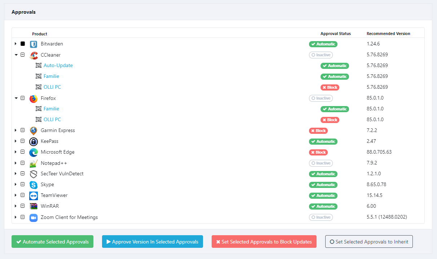
Task: Click version 88.0.705.63 for Microsoft Edge
Action: 379,152
